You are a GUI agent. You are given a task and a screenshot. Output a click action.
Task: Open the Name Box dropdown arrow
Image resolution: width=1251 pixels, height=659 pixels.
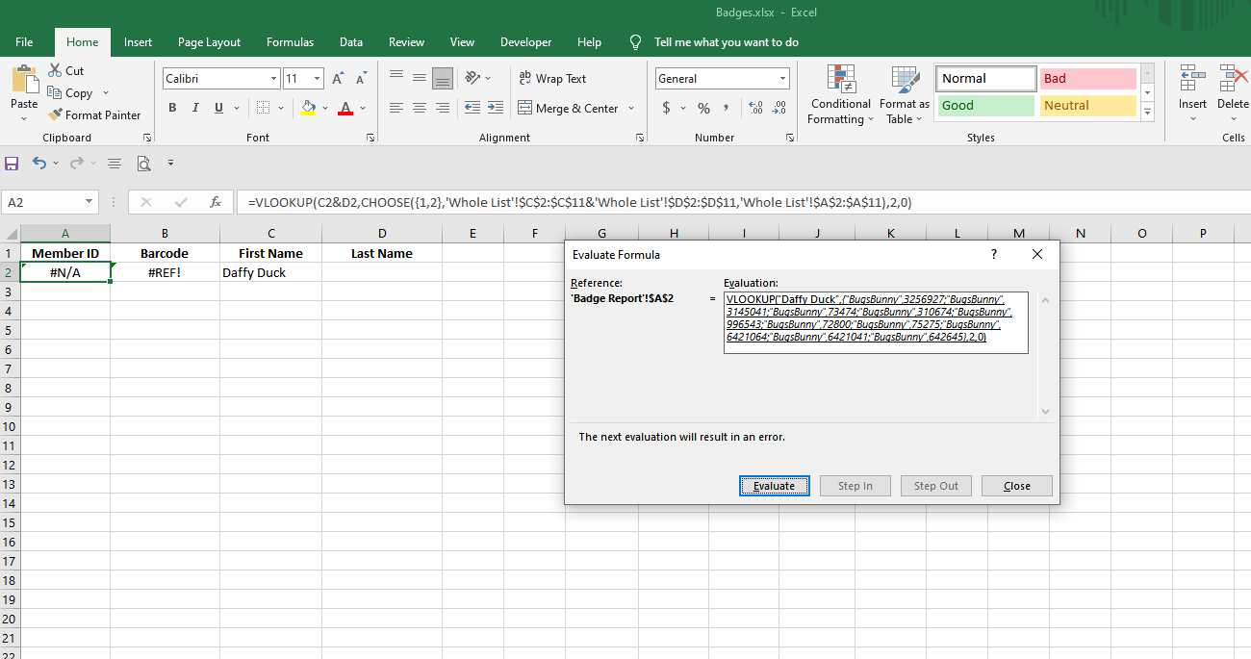click(x=89, y=203)
